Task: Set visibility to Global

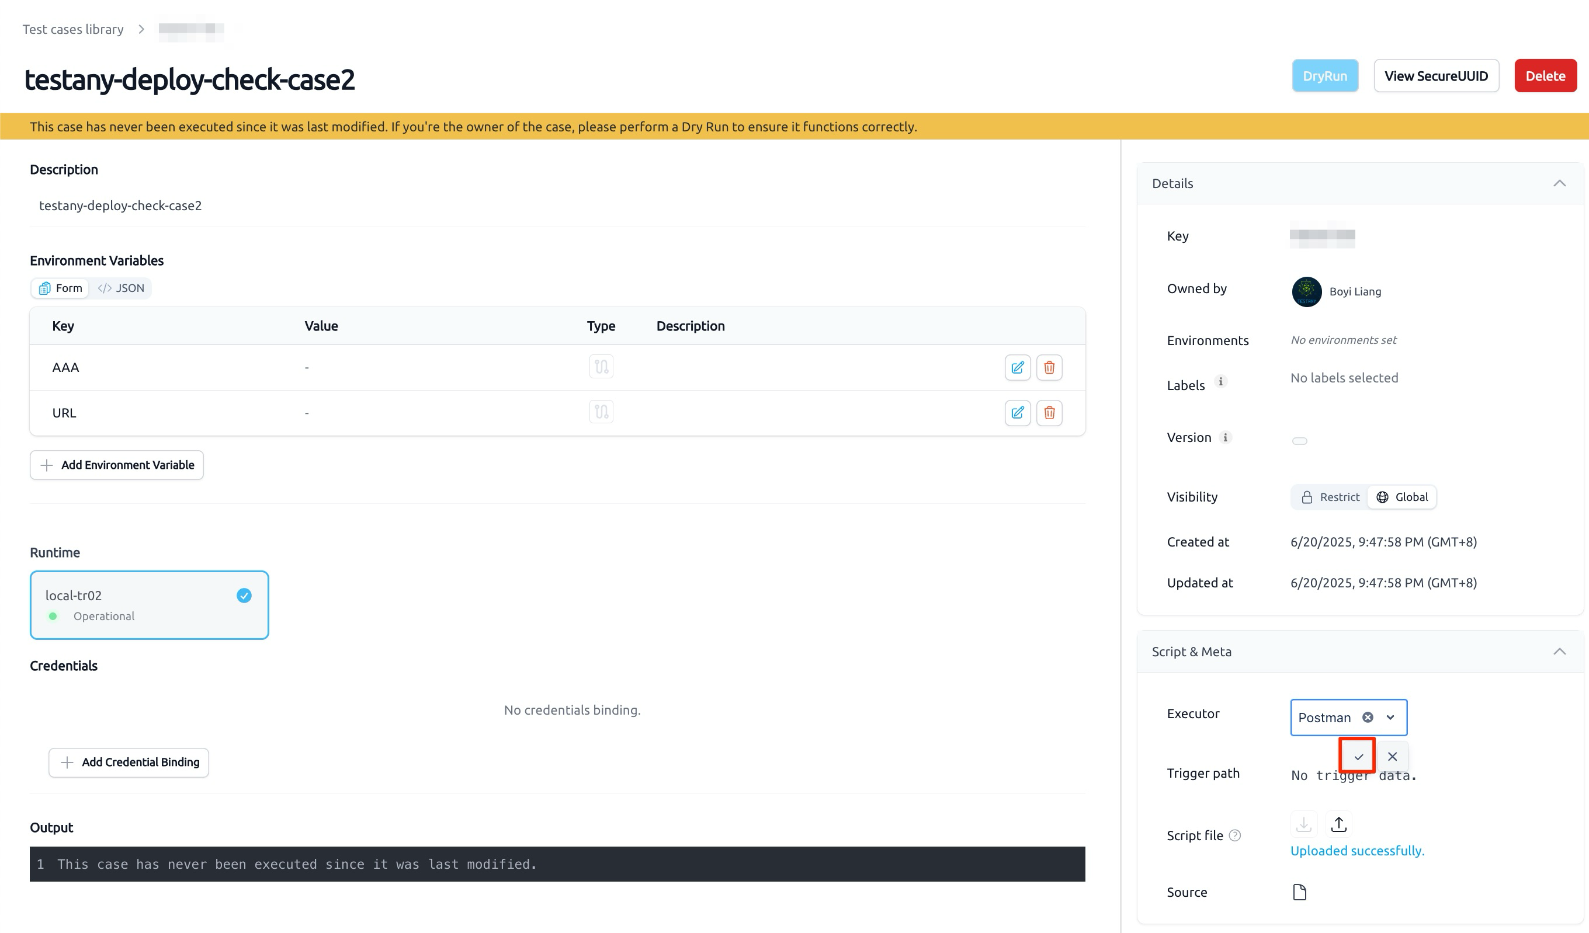Action: point(1401,497)
